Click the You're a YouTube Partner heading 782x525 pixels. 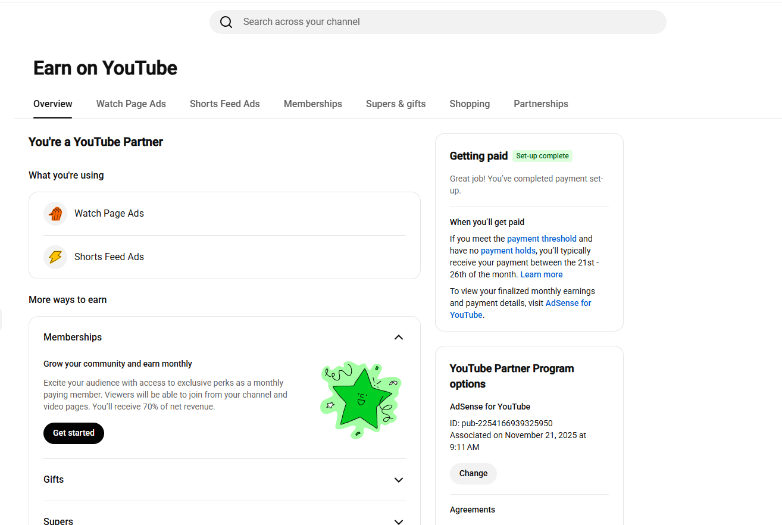click(96, 142)
